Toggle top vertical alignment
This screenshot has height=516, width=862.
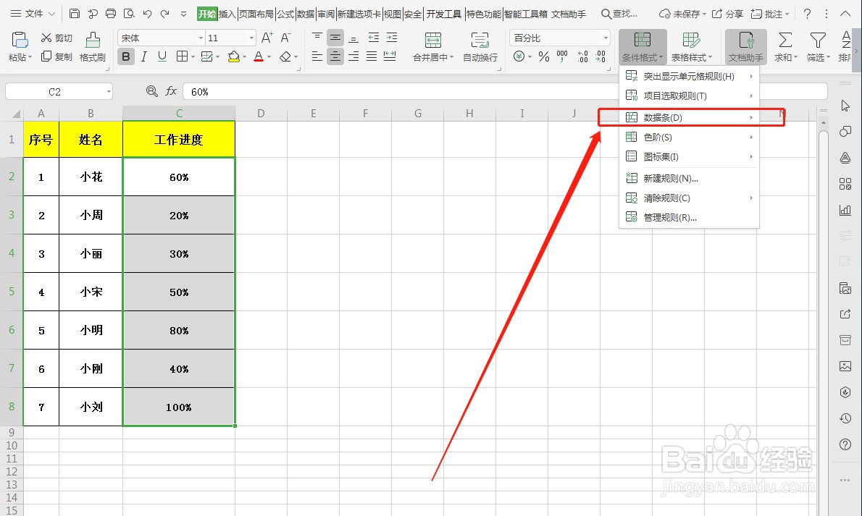coord(317,38)
